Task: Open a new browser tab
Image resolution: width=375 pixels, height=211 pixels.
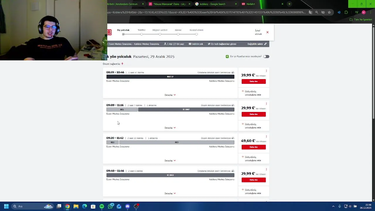Action: 289,4
